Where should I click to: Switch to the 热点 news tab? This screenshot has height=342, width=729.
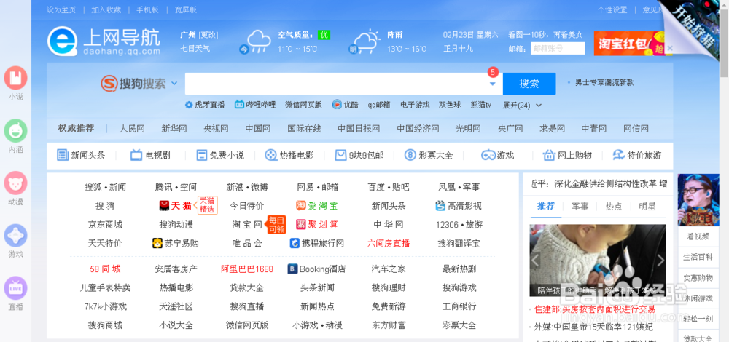pyautogui.click(x=613, y=207)
